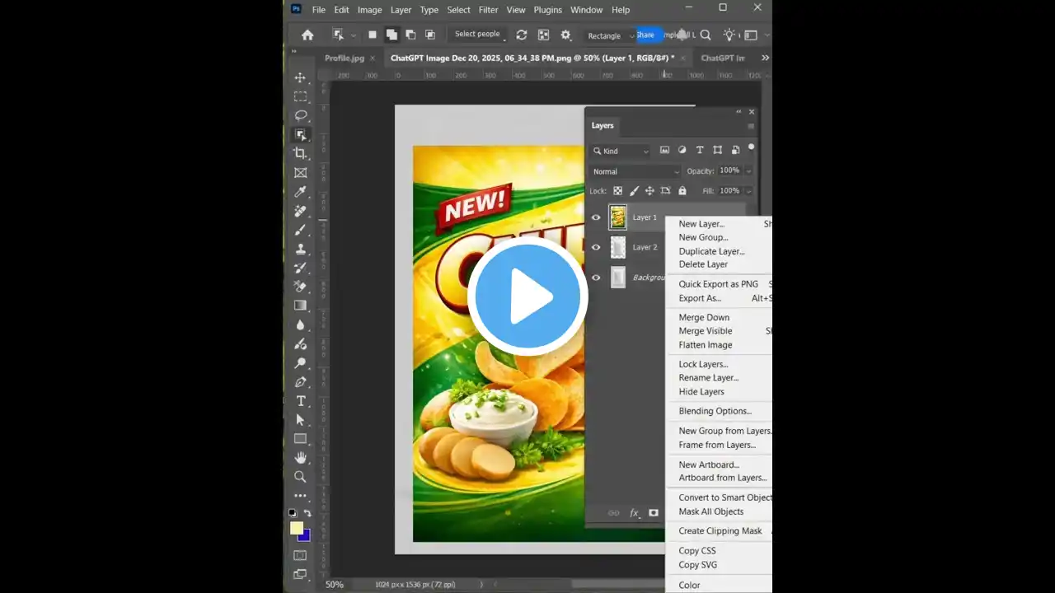The height and width of the screenshot is (593, 1055).
Task: Open the Filter menu
Action: (489, 10)
